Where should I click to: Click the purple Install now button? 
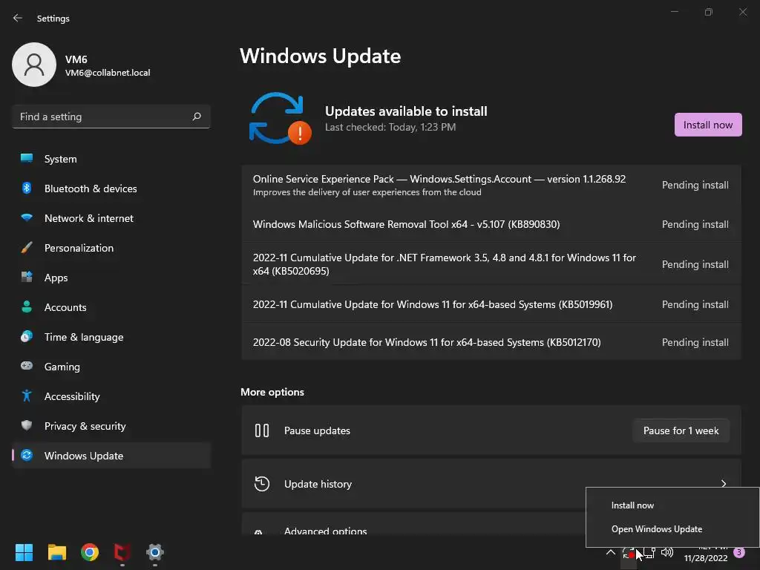(x=707, y=125)
